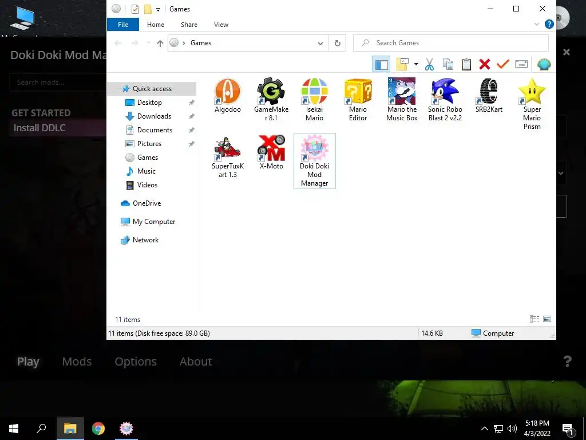Select Install DDLC in Mod Manager sidebar
Image resolution: width=586 pixels, height=440 pixels.
point(39,128)
